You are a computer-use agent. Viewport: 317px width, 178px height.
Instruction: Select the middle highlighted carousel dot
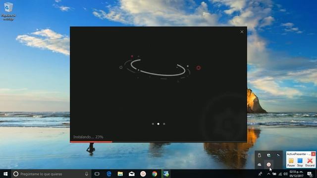pos(158,124)
